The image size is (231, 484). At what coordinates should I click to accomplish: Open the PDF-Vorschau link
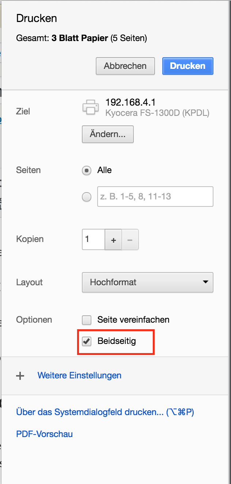pos(44,434)
